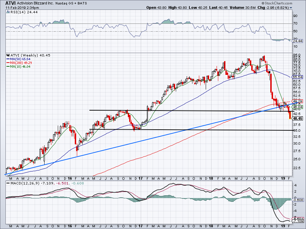Click the Open 43.80 value
The image size is (306, 229).
point(156,7)
